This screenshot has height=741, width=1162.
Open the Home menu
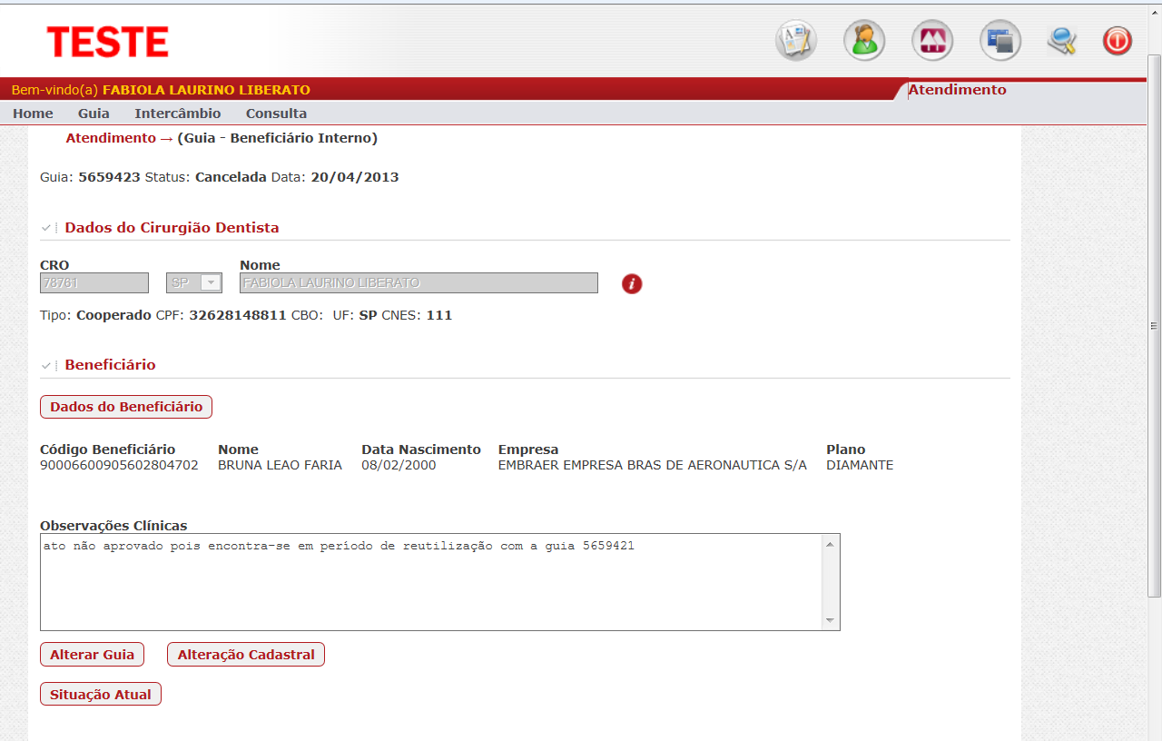click(x=33, y=114)
